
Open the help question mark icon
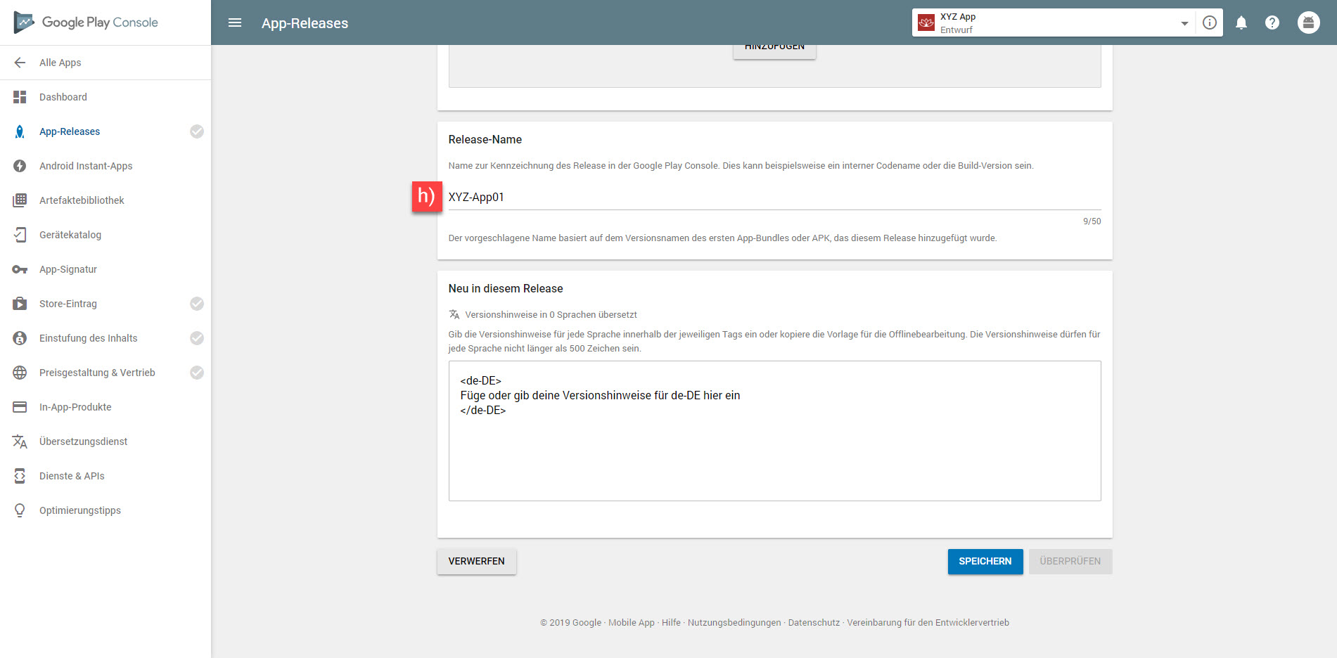[1272, 22]
